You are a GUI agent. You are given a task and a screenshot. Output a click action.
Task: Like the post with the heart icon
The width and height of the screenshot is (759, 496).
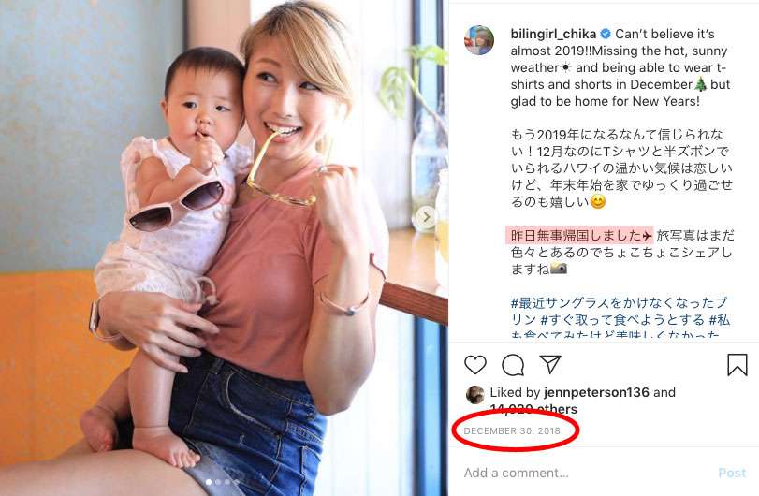pyautogui.click(x=474, y=364)
